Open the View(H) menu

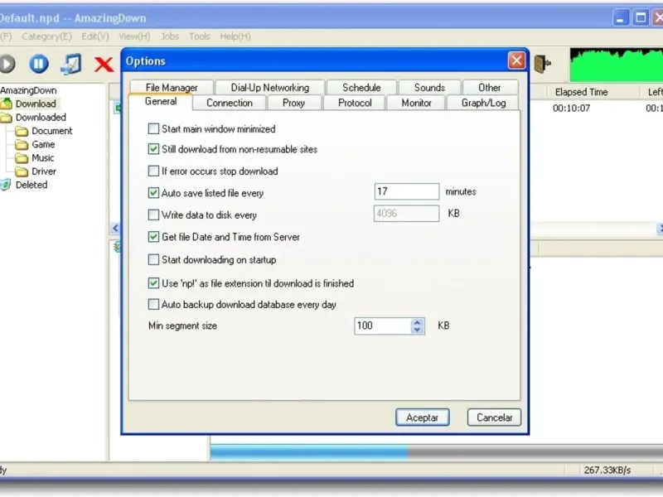click(x=134, y=36)
